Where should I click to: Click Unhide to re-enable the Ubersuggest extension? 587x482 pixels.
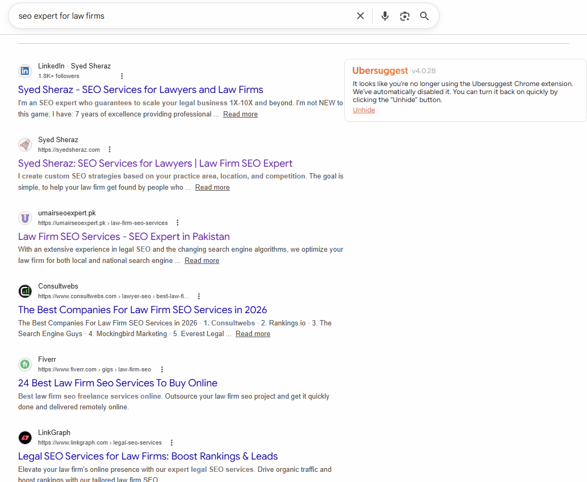[x=364, y=110]
